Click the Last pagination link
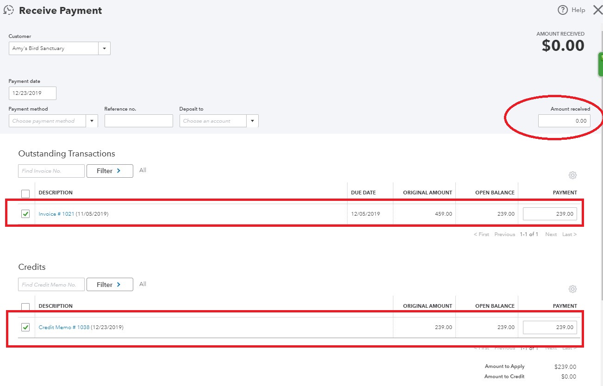603x386 pixels. point(569,234)
